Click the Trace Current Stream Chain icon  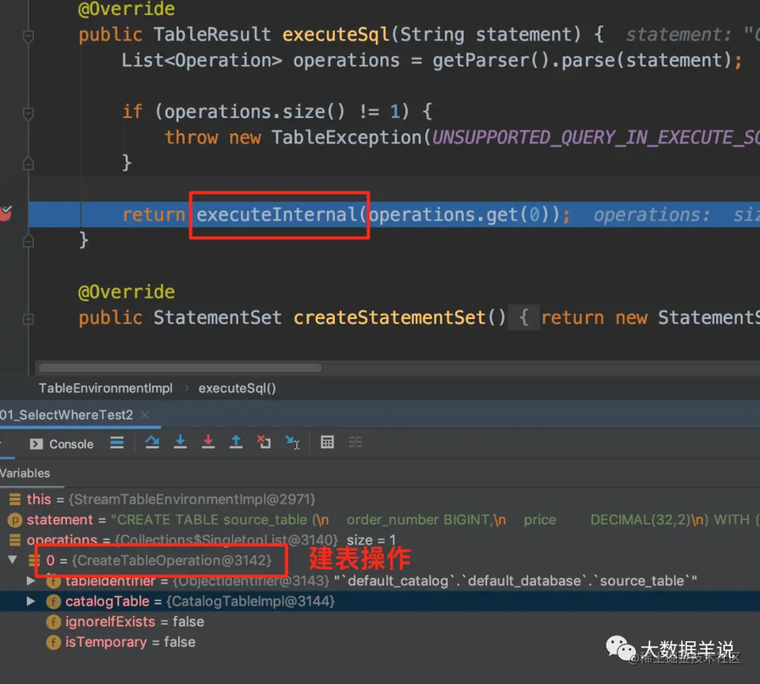355,442
